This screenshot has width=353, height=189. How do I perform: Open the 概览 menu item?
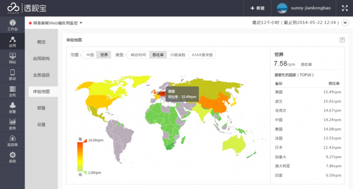tap(41, 42)
